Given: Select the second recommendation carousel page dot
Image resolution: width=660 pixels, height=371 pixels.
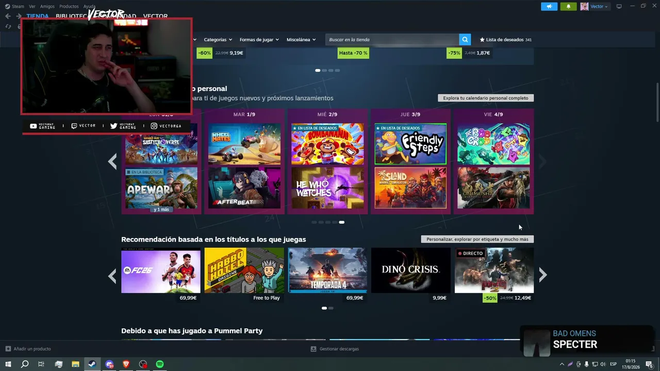Looking at the screenshot, I should point(331,308).
